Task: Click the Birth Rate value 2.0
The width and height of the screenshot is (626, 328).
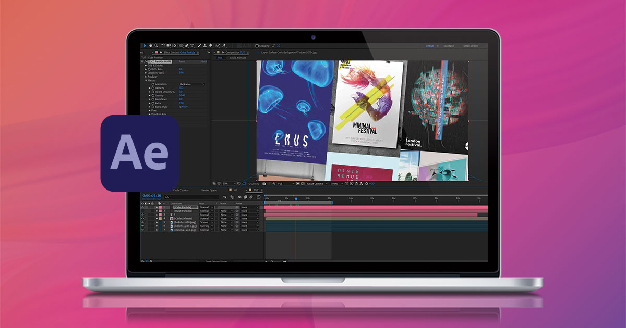Action: tap(181, 69)
